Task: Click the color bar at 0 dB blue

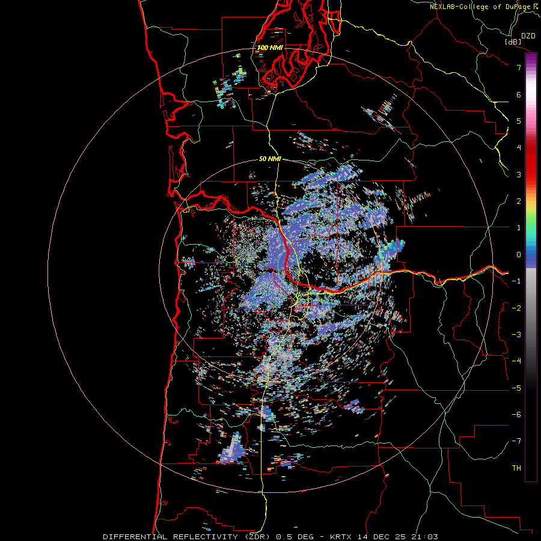Action: pos(531,255)
